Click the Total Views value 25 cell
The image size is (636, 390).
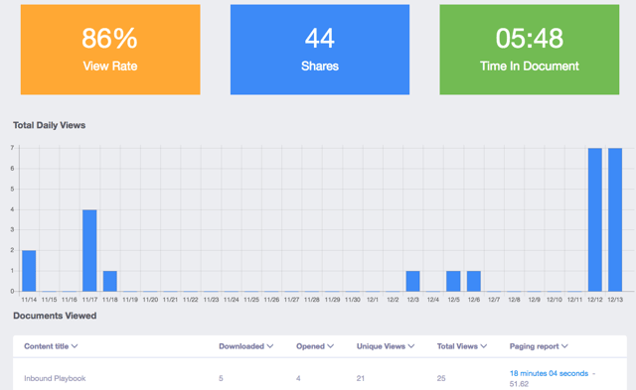tap(441, 378)
